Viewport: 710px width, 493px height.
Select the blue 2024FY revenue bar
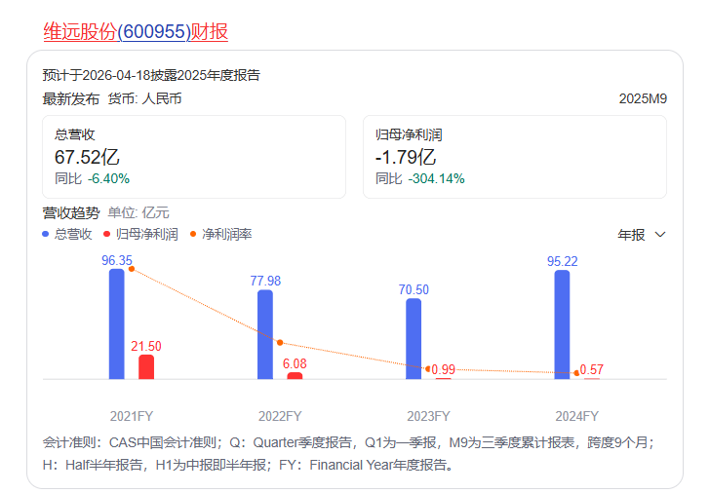[562, 324]
